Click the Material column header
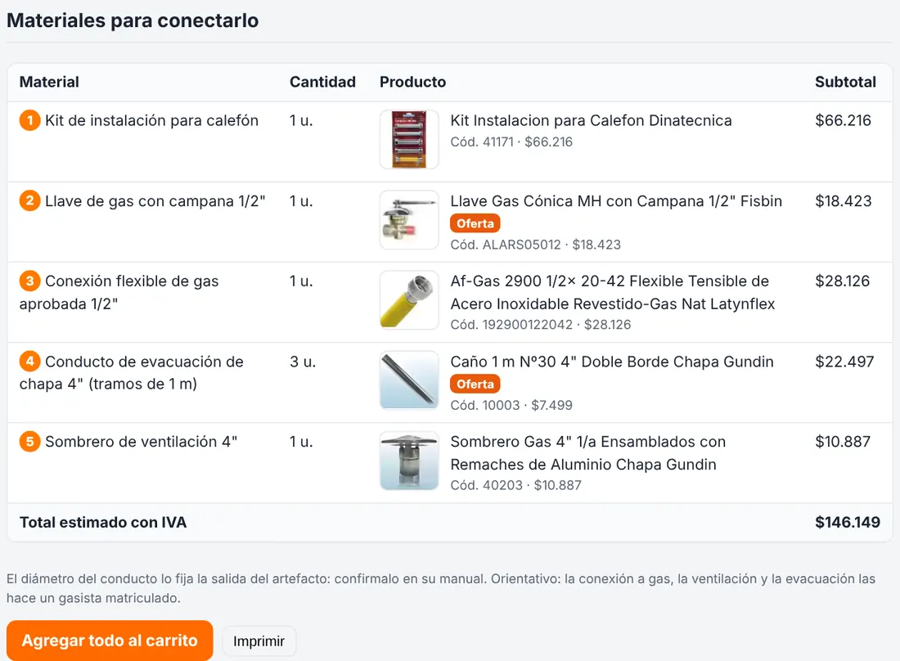 [49, 82]
